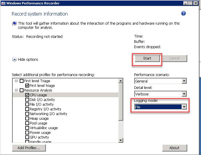This screenshot has width=201, height=155.
Task: Click the profile list scroll up arrow
Action: [120, 81]
